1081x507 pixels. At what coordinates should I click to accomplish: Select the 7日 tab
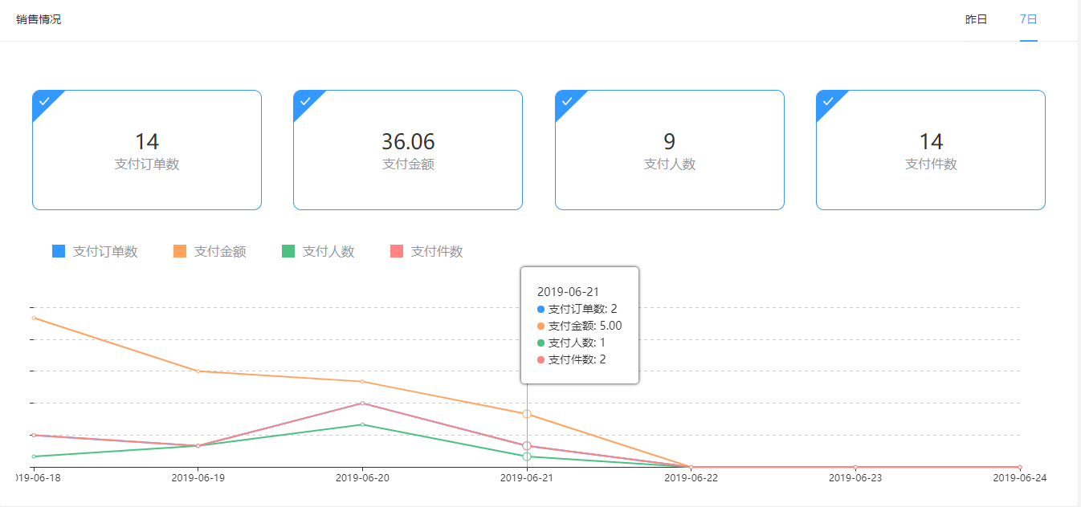pos(1028,19)
